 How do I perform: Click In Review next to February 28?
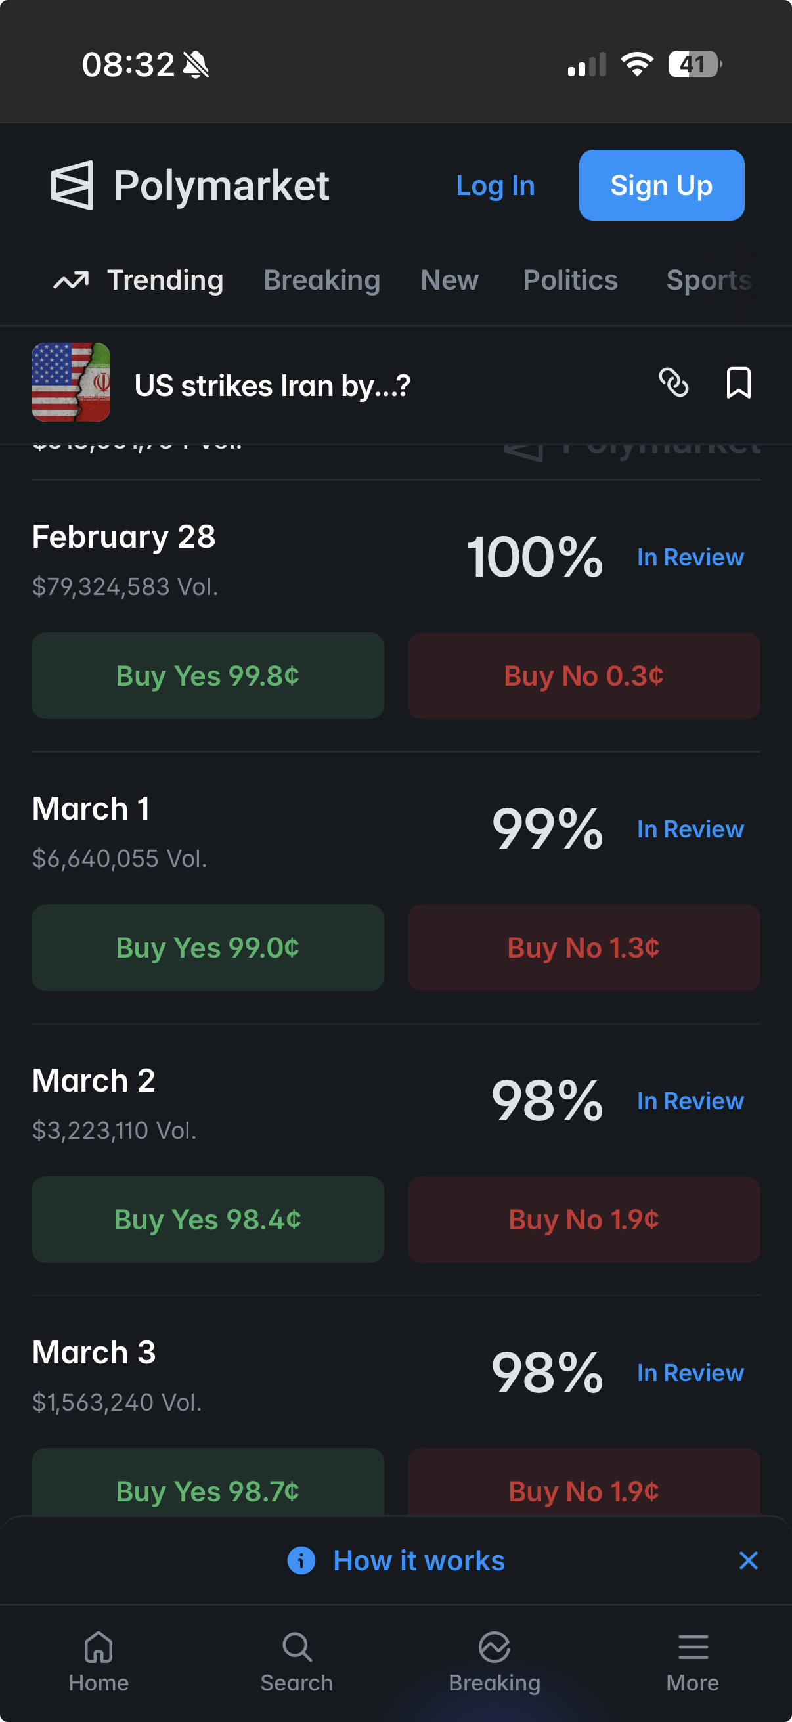[x=690, y=558]
